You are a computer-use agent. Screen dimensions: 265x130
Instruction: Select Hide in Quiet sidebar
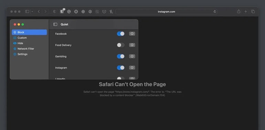(29, 43)
